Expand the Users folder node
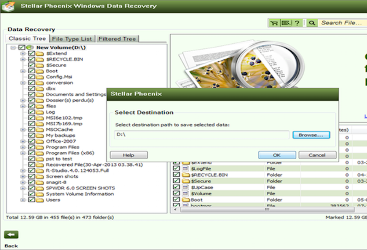367x250 pixels. (23, 200)
